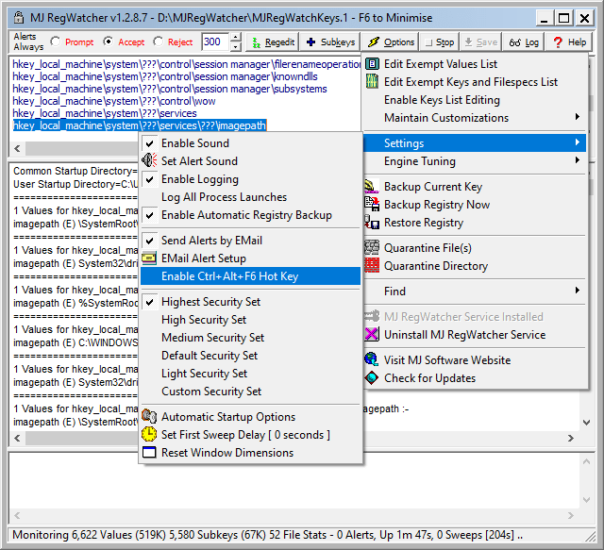
Task: Expand the Find submenu arrow
Action: pyautogui.click(x=577, y=290)
